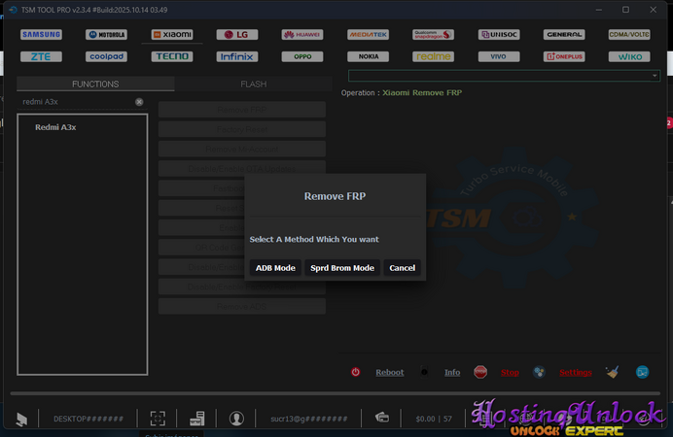Expand the device port dropdown
This screenshot has height=437, width=673.
tap(655, 76)
